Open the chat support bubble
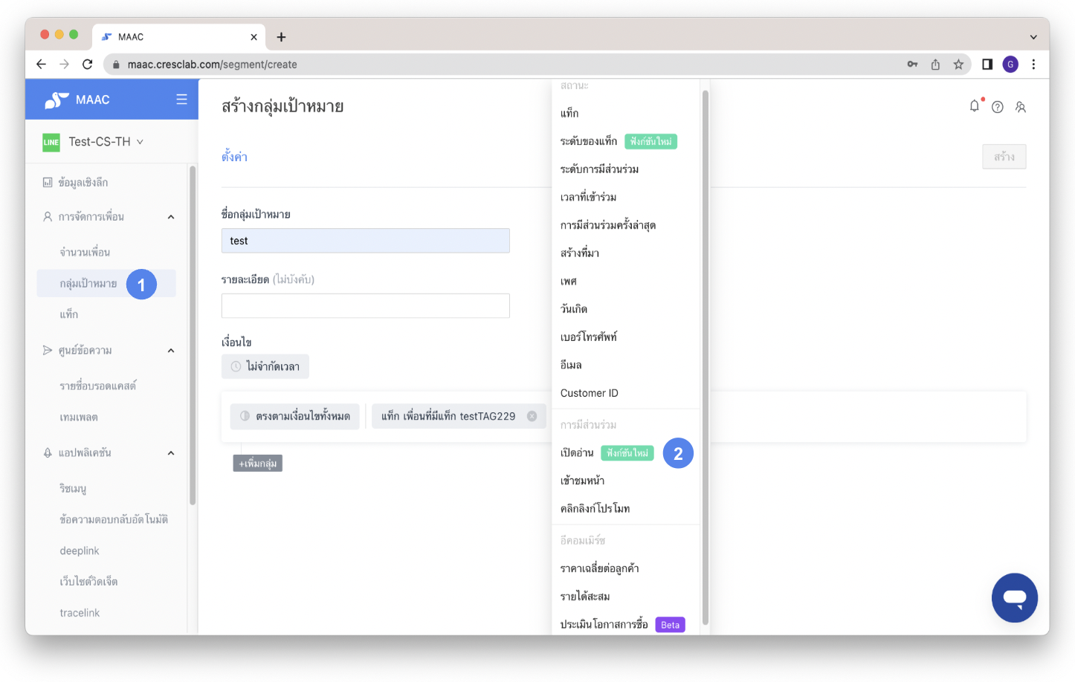Image resolution: width=1075 pixels, height=682 pixels. pyautogui.click(x=1014, y=597)
